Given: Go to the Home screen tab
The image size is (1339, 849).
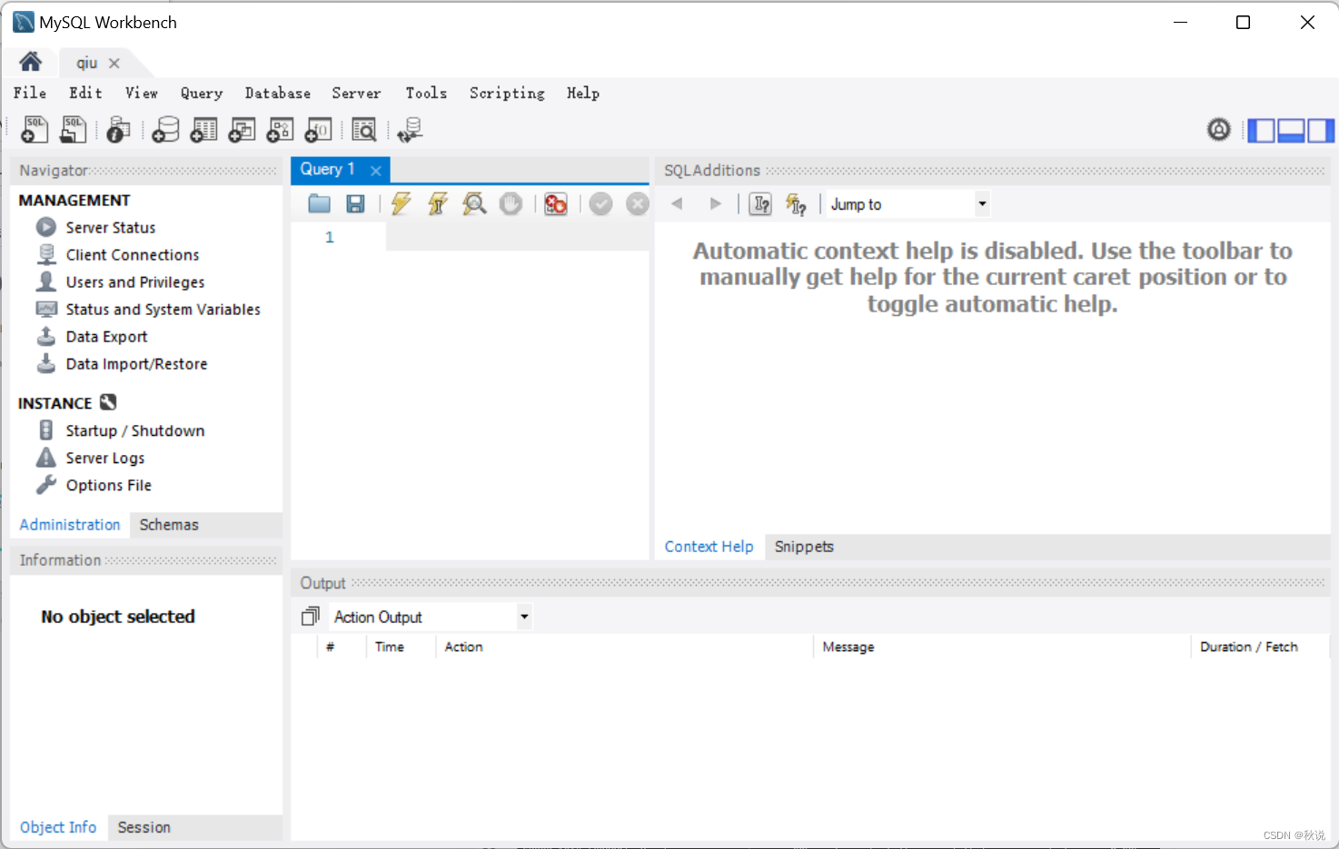Looking at the screenshot, I should (30, 62).
